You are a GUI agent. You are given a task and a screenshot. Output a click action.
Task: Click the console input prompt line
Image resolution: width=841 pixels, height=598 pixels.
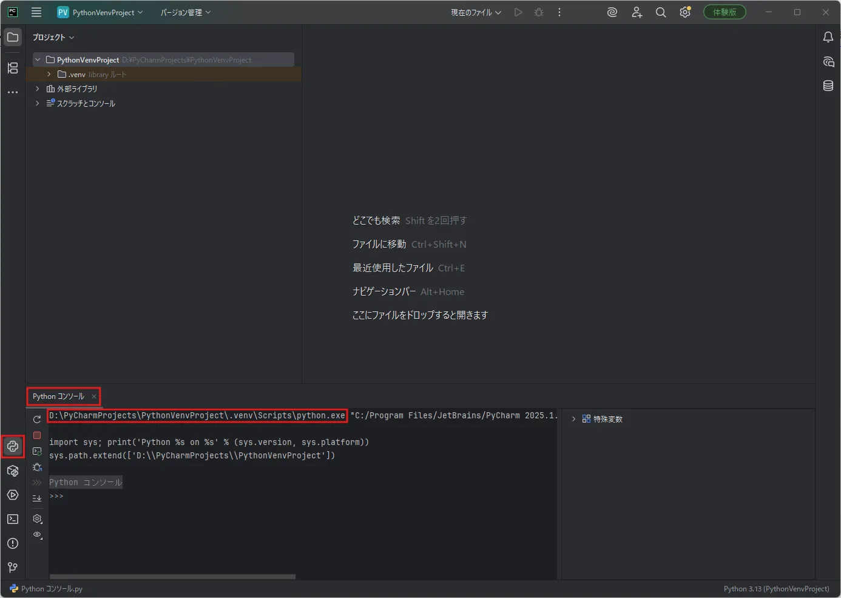(302, 496)
